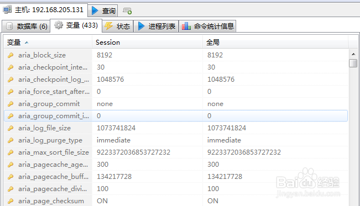The image size is (360, 206).
Task: Select the aria_page_checksum variable name
Action: coord(51,201)
